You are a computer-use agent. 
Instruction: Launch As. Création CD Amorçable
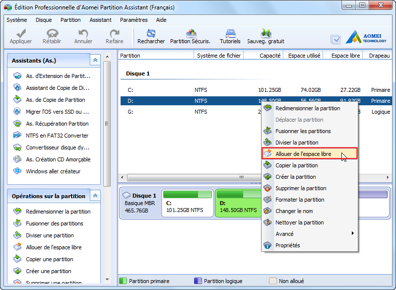(52, 159)
